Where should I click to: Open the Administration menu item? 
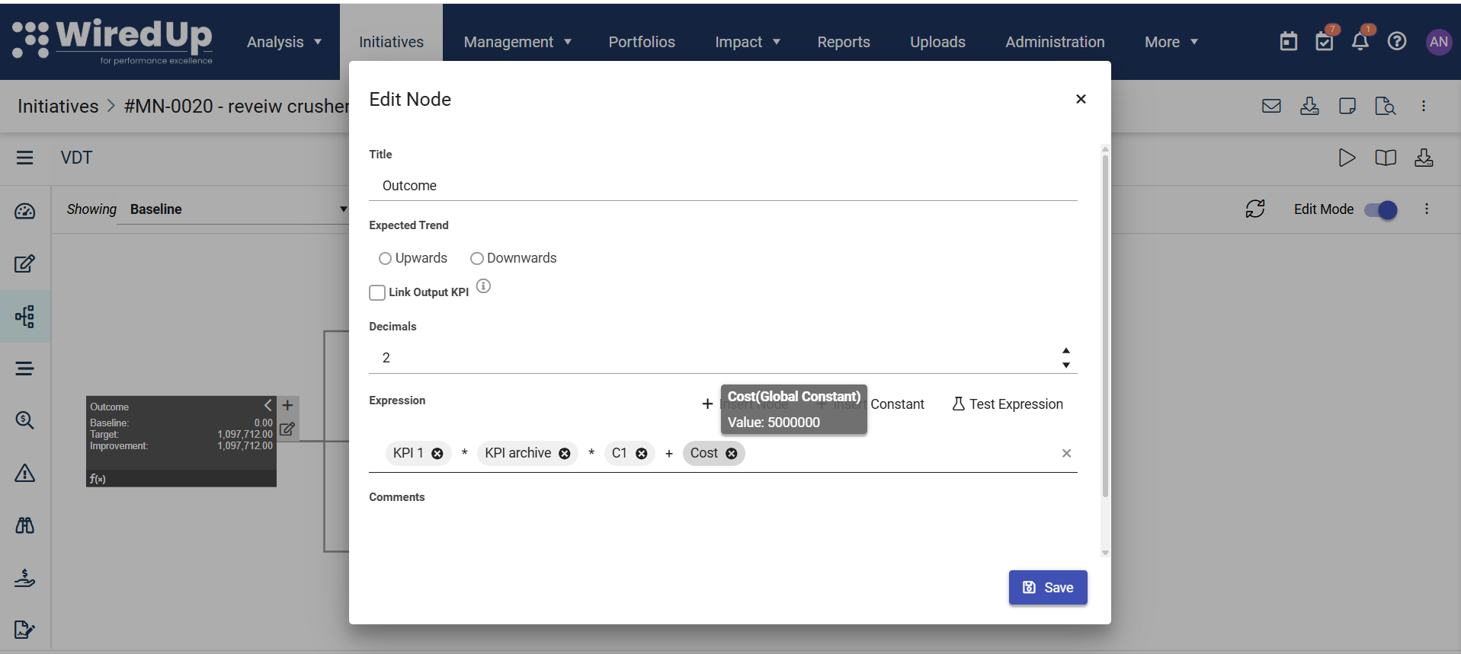coord(1055,42)
